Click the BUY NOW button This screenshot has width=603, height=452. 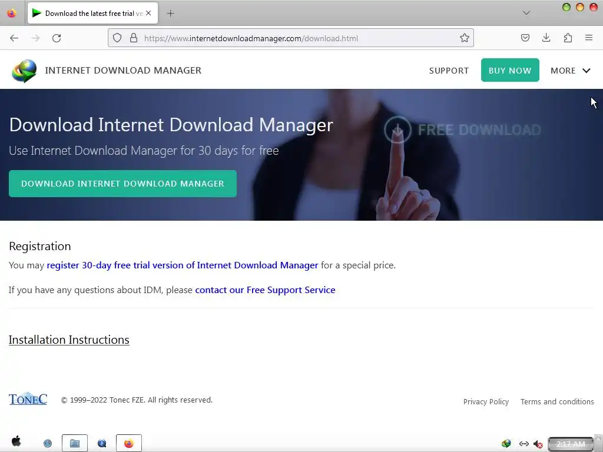click(x=510, y=70)
